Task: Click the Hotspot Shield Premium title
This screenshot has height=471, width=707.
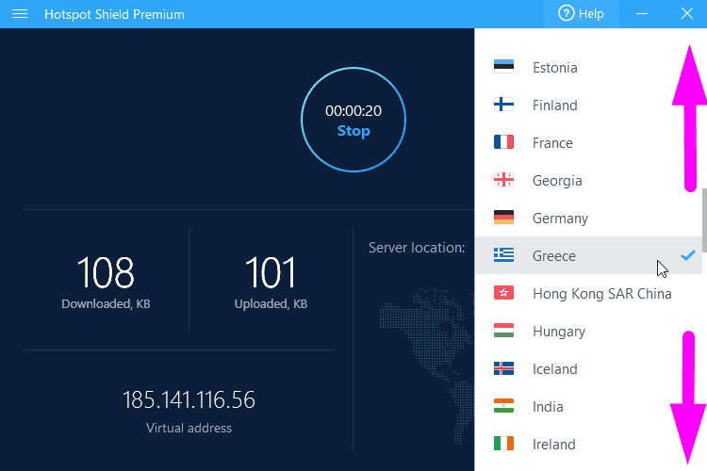Action: (x=114, y=14)
